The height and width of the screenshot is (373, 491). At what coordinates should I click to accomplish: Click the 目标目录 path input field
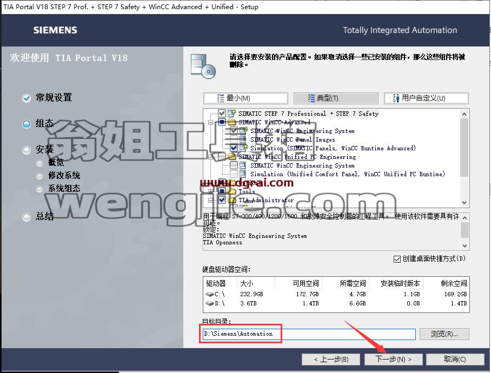309,334
